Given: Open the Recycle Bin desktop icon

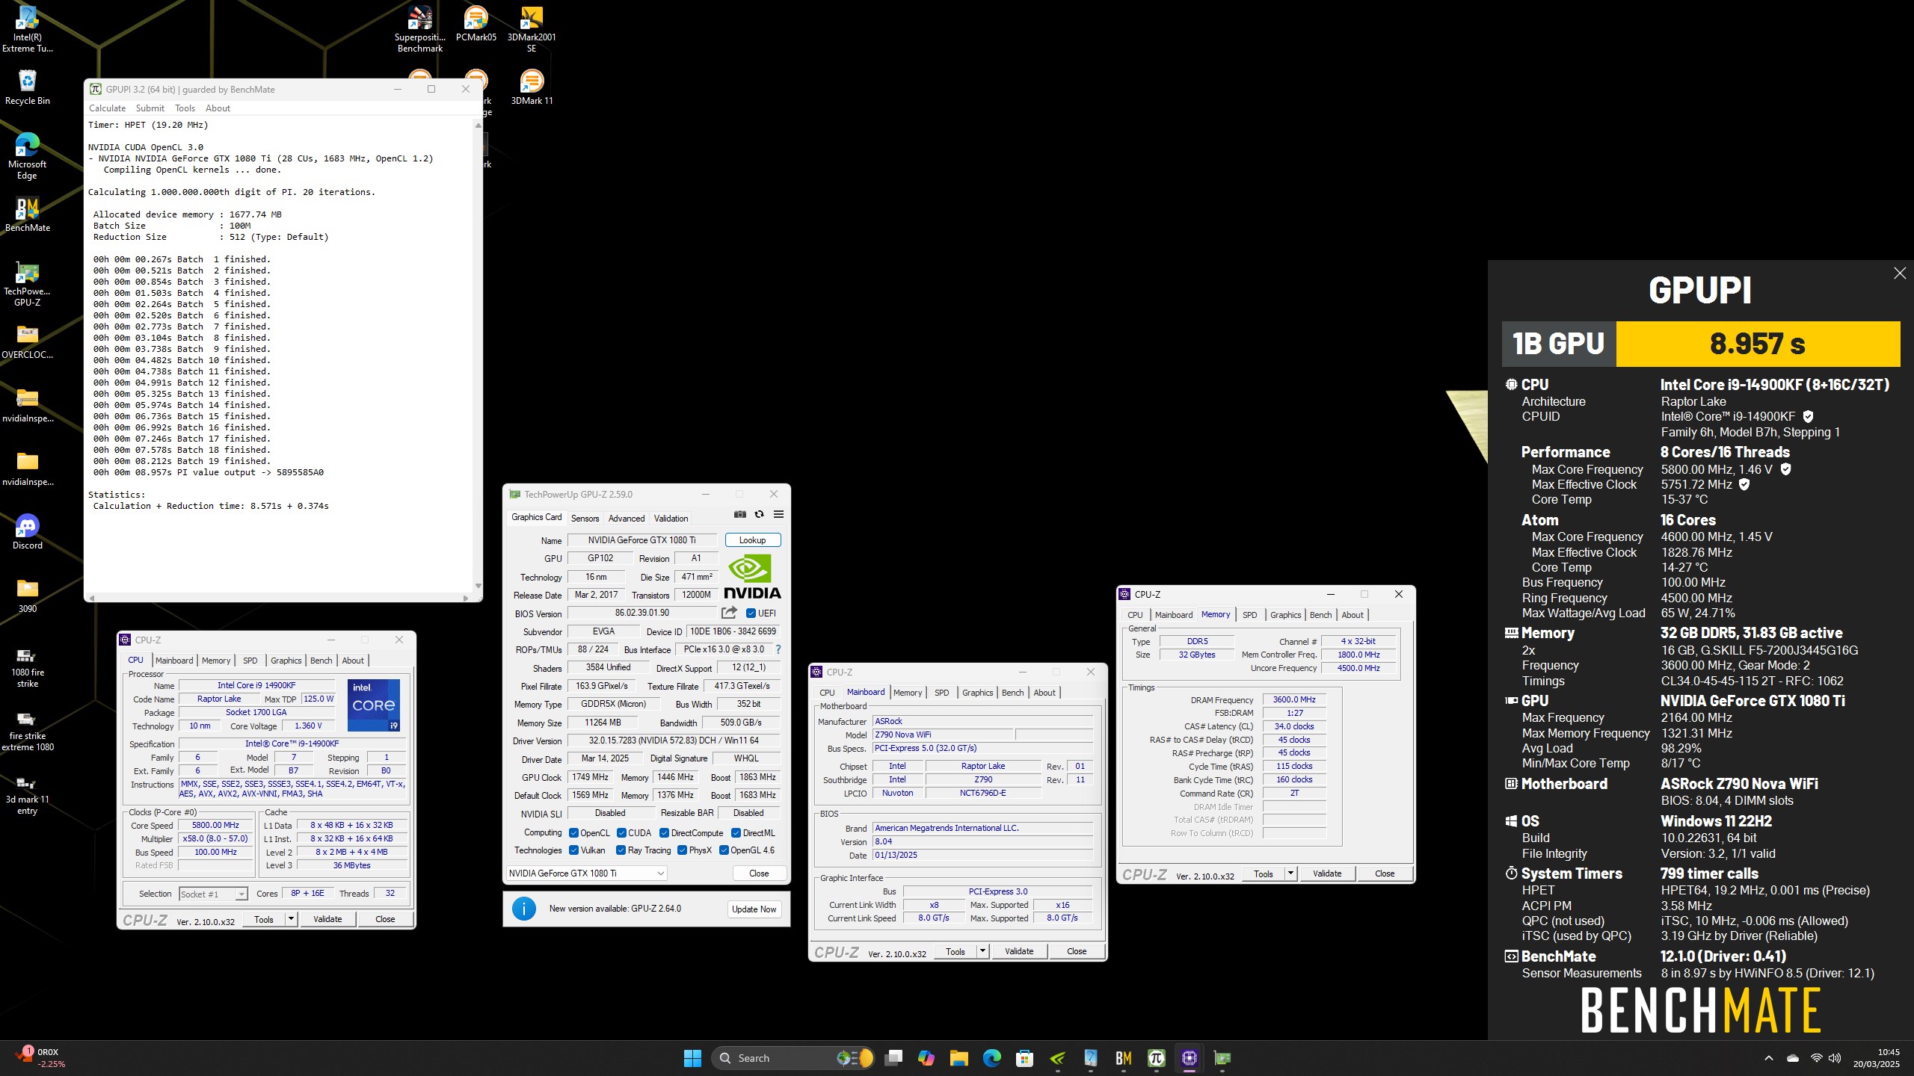Looking at the screenshot, I should pyautogui.click(x=28, y=87).
